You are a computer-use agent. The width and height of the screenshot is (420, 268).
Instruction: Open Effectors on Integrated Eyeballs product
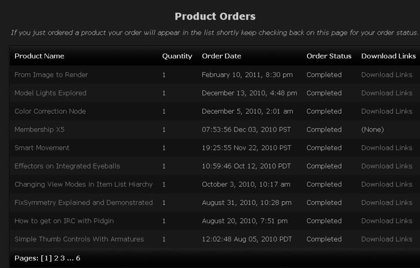tap(67, 166)
